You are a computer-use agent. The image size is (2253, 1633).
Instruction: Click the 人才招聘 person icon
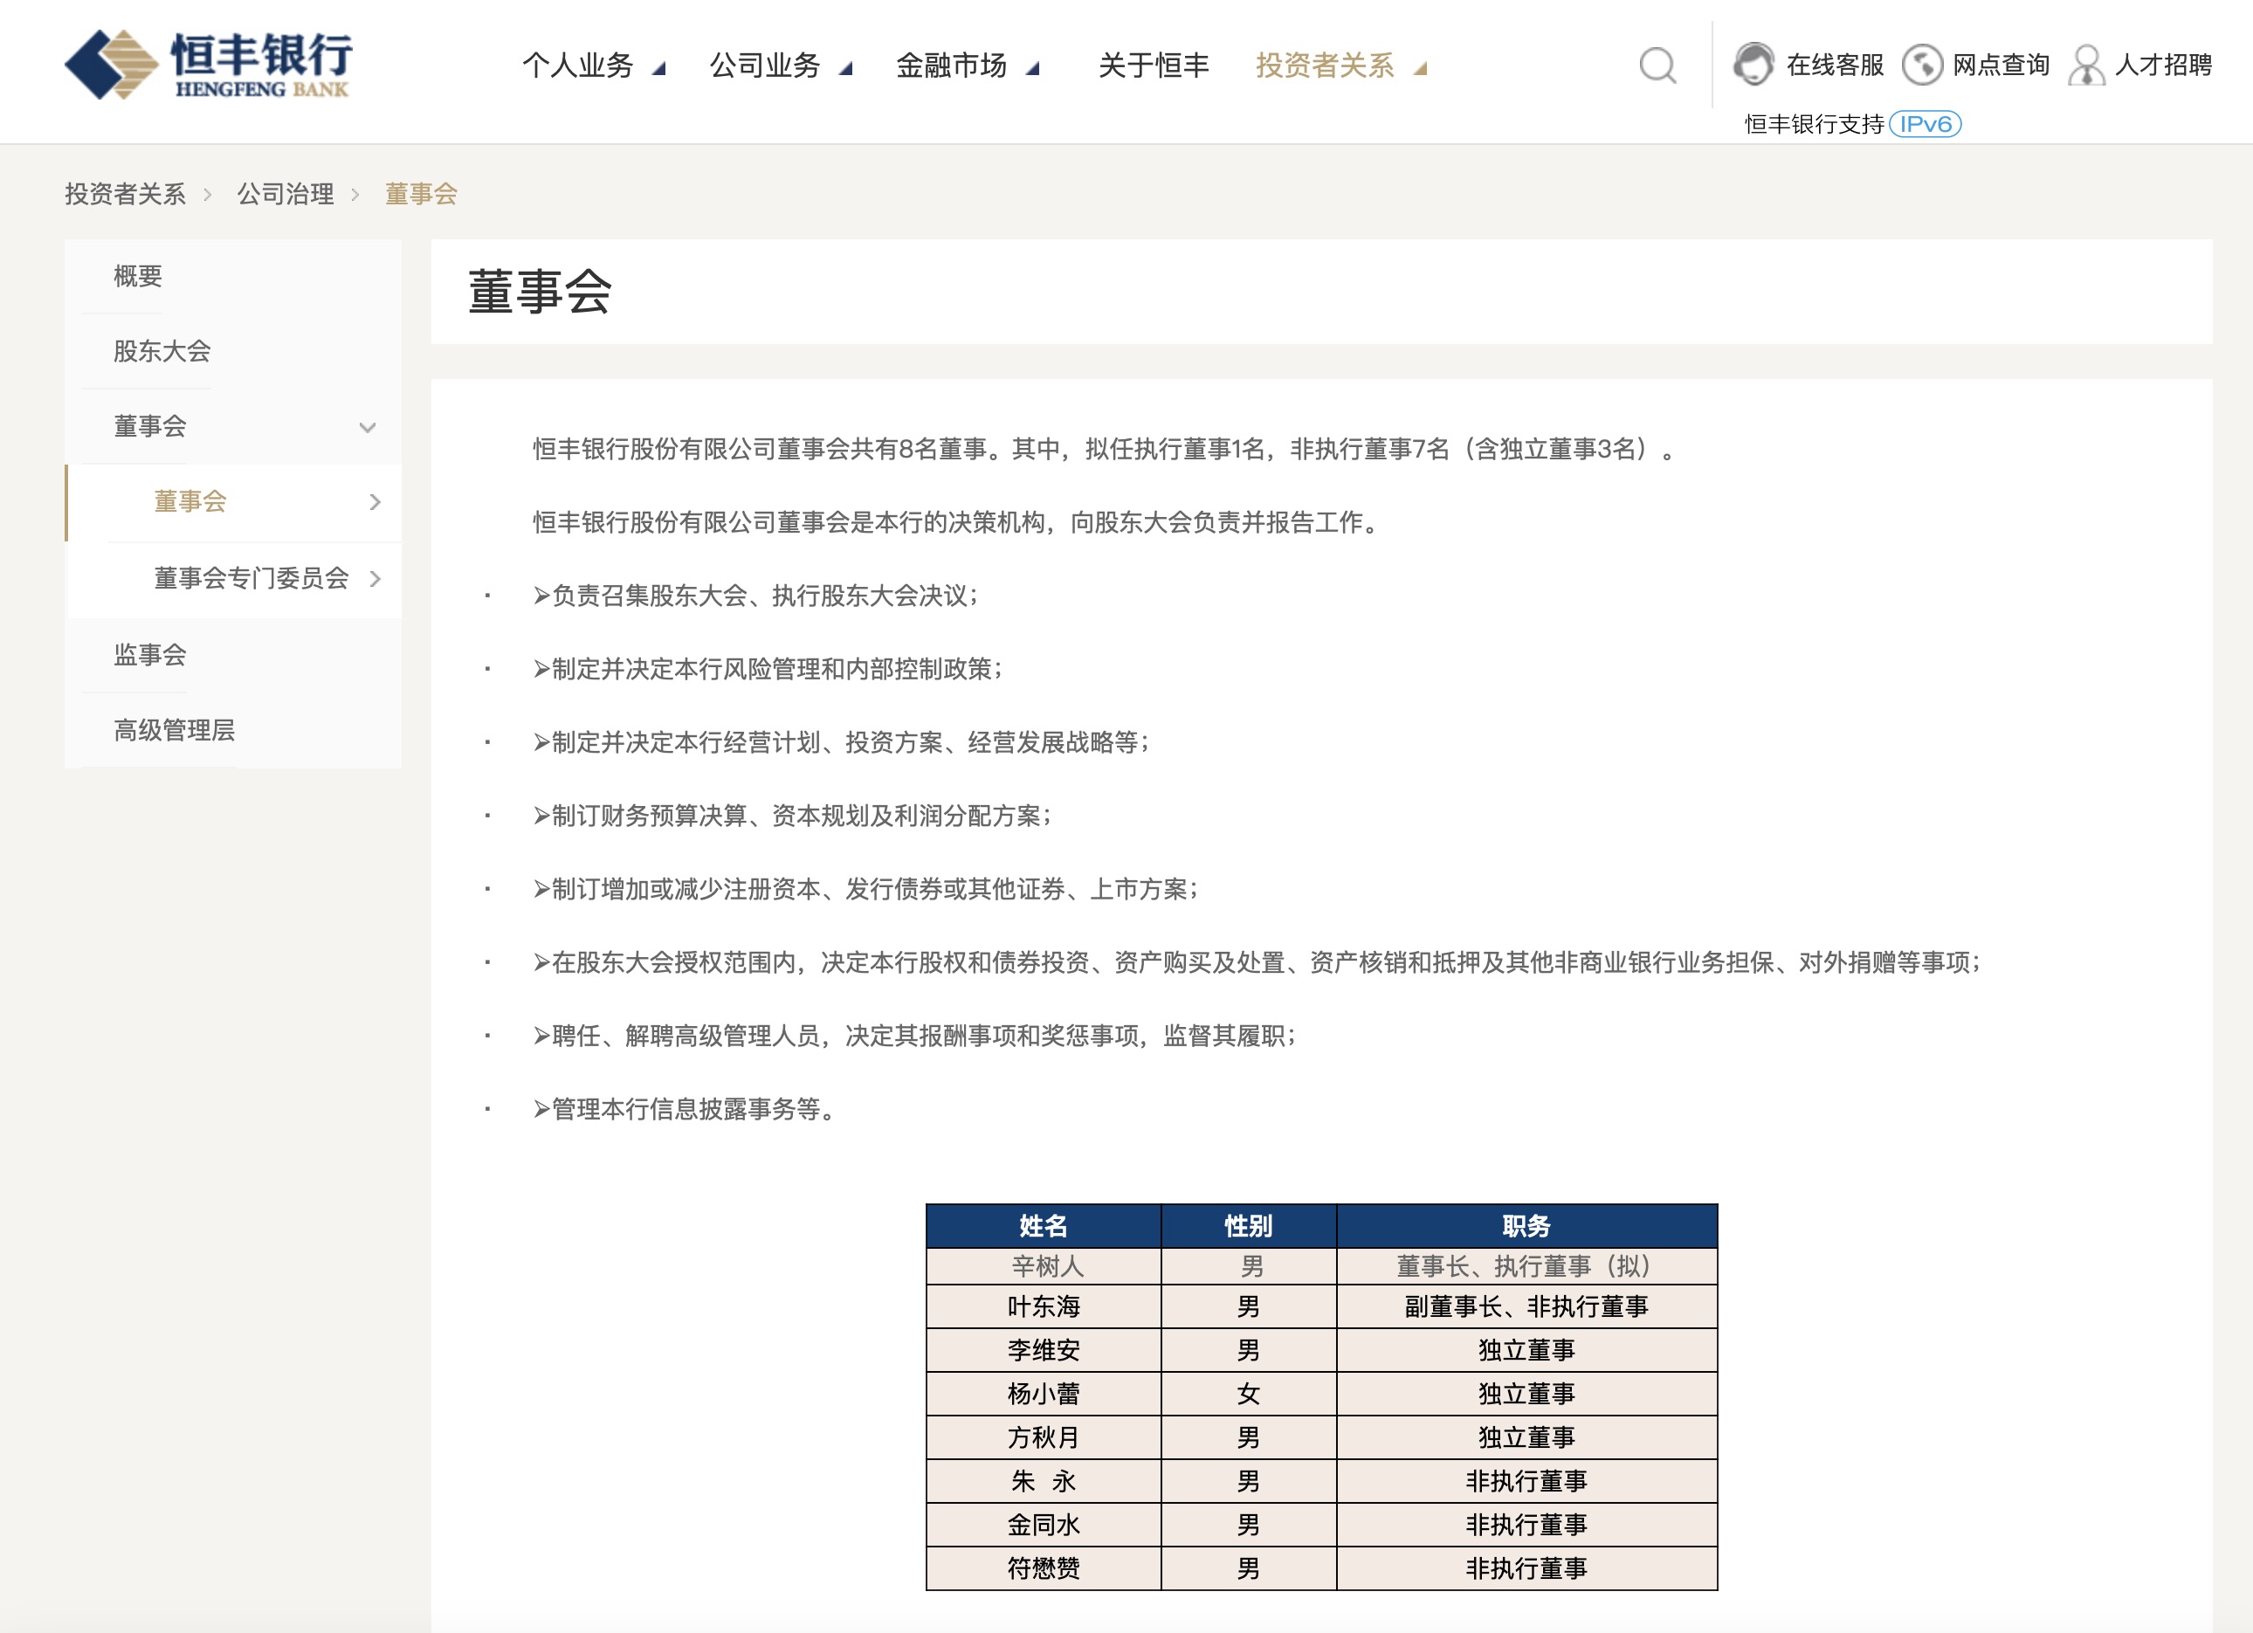(2086, 65)
